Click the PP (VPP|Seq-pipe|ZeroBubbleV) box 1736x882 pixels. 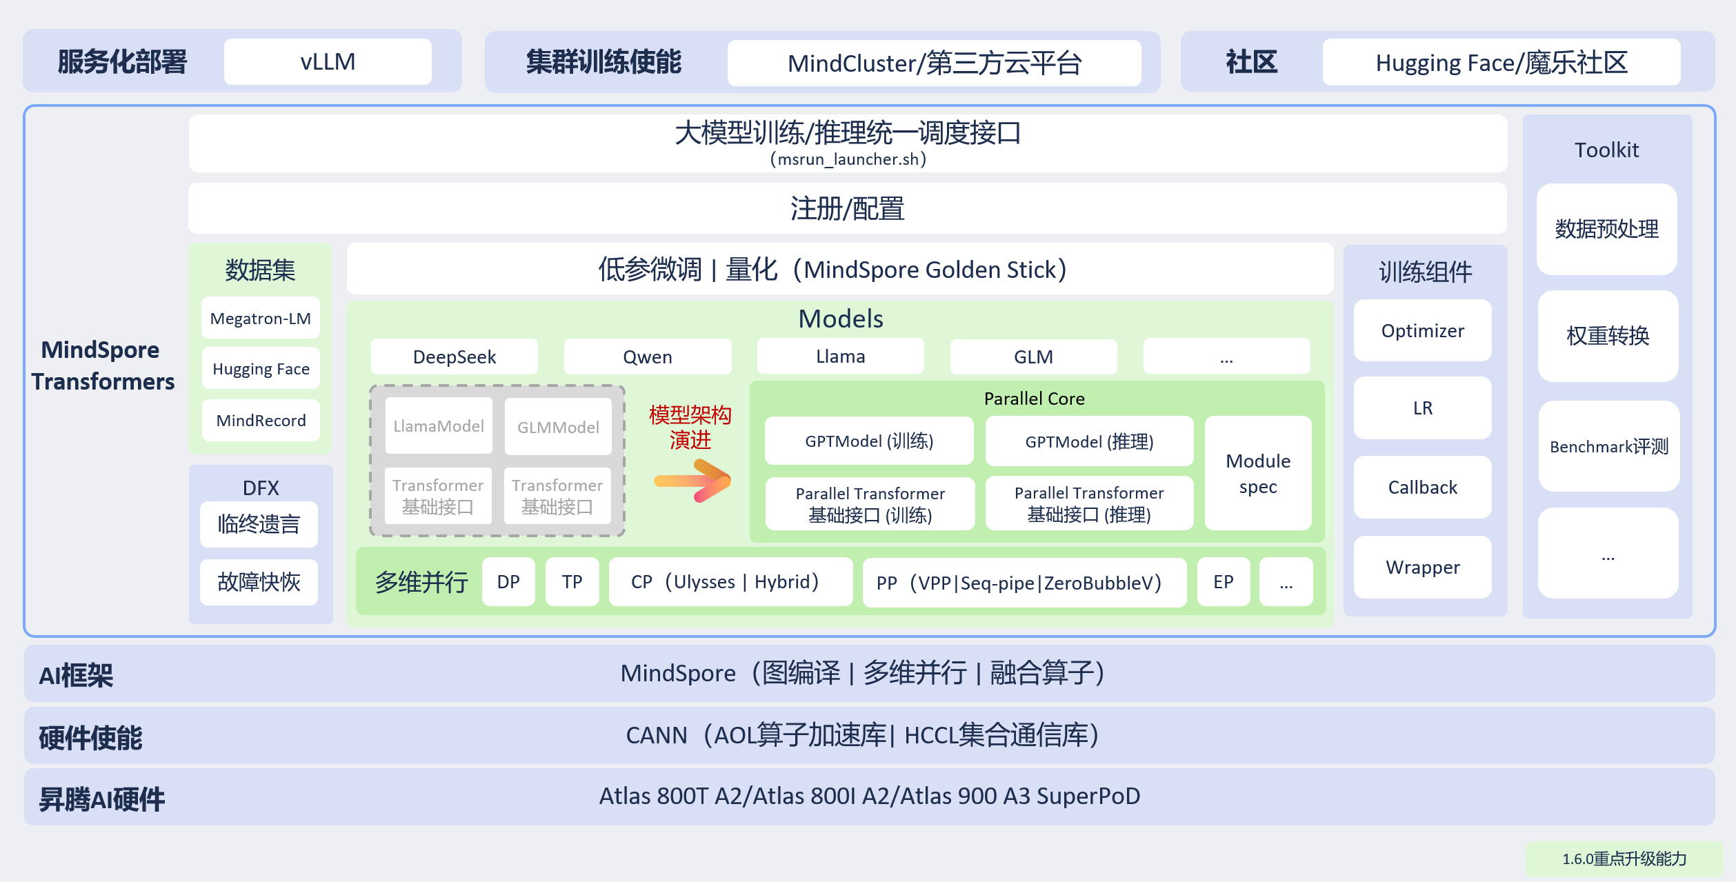click(1024, 583)
